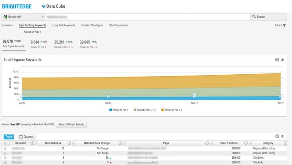Click the Search button
Screen dimensions: 292x165
point(268,17)
